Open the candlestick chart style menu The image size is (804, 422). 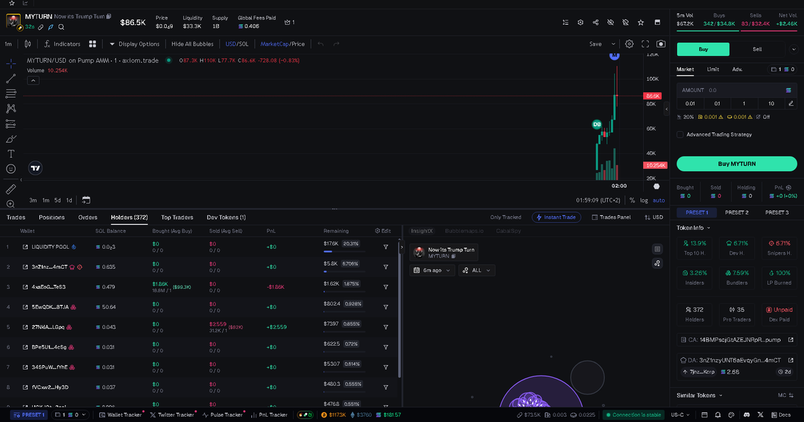[27, 44]
